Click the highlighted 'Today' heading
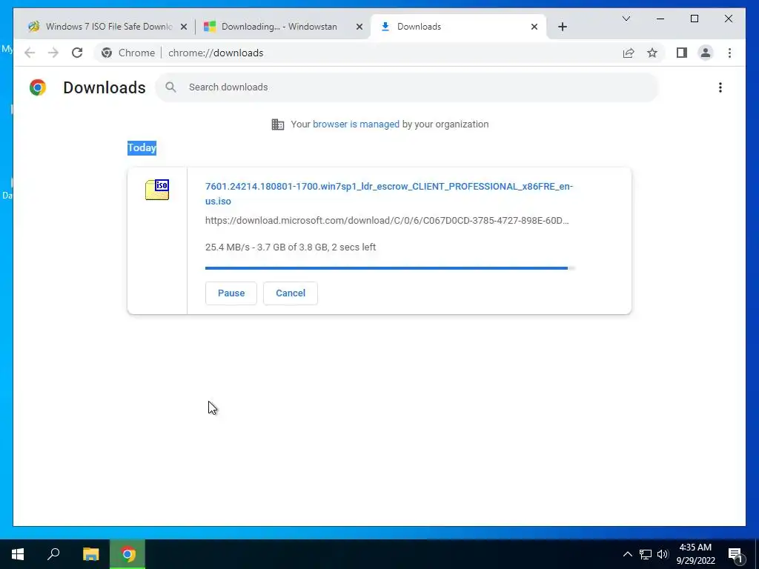The height and width of the screenshot is (569, 759). coord(142,147)
